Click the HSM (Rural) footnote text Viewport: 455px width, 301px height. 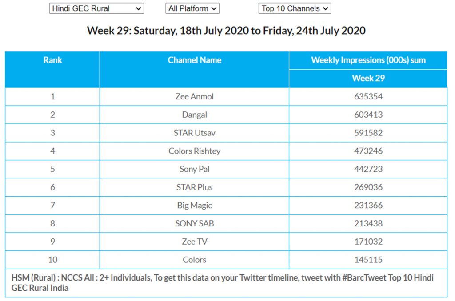click(x=222, y=283)
